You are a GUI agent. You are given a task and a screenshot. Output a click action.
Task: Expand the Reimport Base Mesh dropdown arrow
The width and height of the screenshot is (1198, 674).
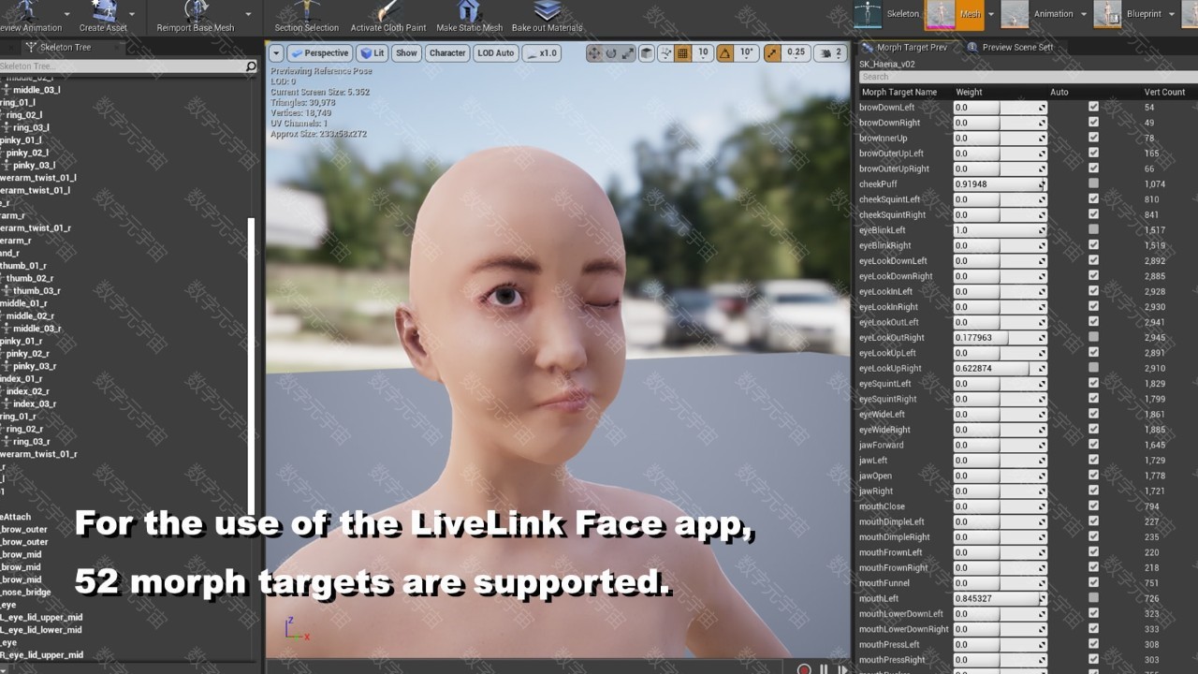tap(248, 14)
